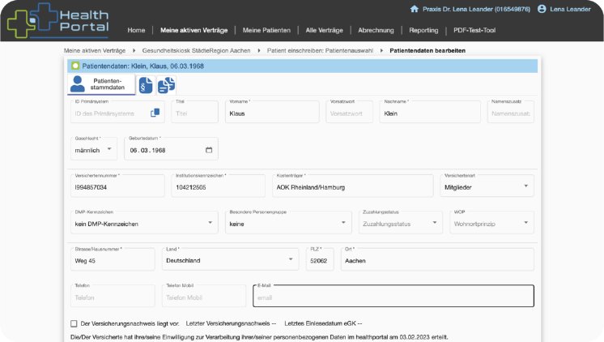
Task: Select the Patientenstammdaten tab
Action: click(x=100, y=83)
